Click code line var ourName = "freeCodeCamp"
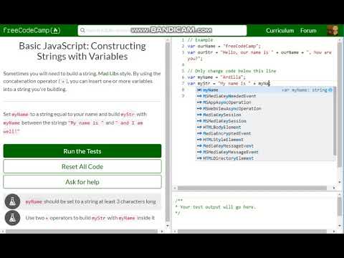The width and height of the screenshot is (344, 258). (224, 46)
